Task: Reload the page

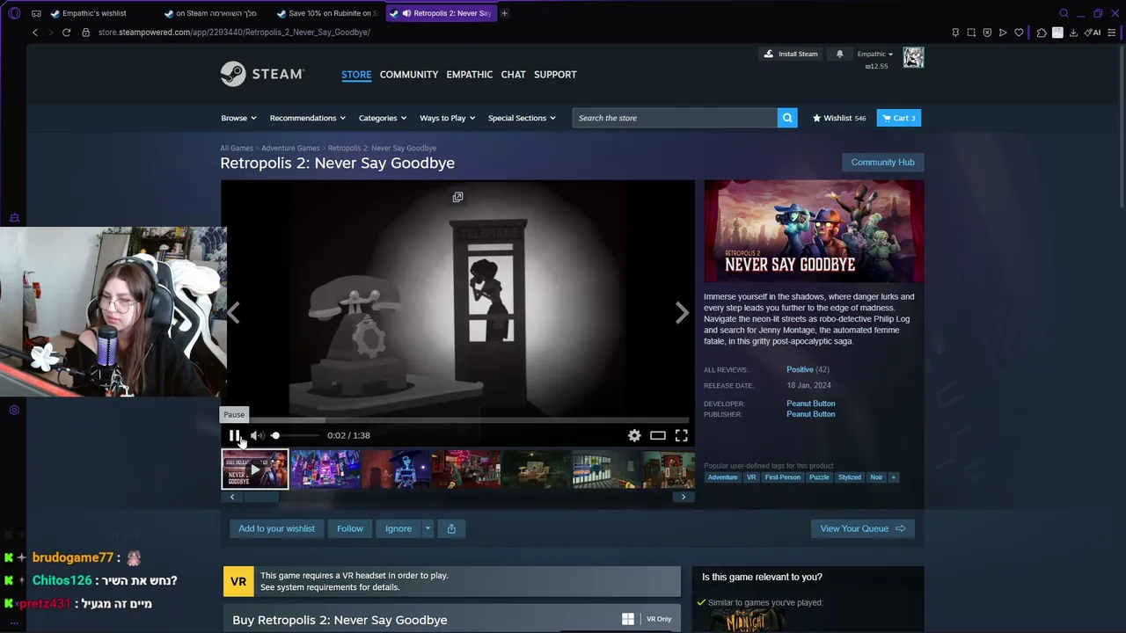Action: (66, 33)
